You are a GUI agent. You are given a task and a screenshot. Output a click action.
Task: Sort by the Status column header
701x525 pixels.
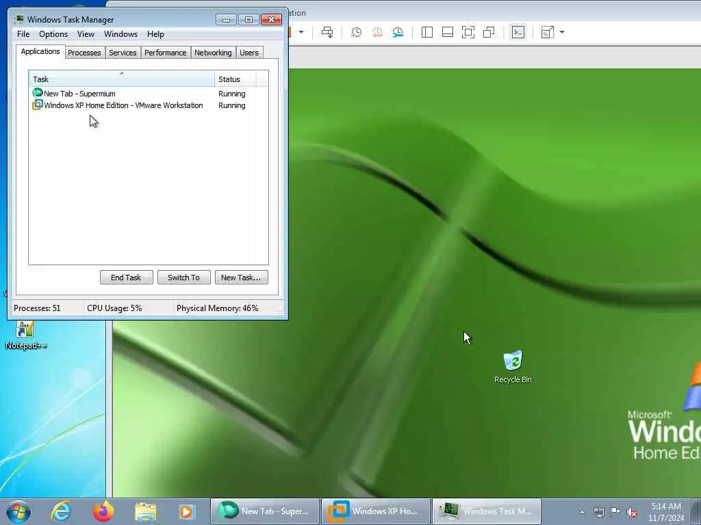click(x=235, y=79)
